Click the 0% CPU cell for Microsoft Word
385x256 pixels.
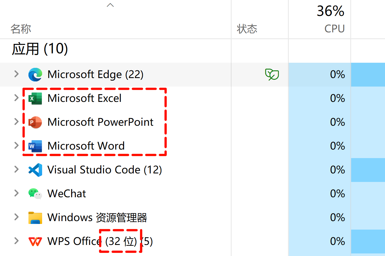coord(337,146)
